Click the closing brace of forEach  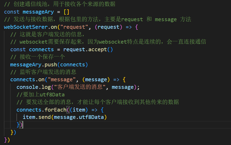(x=18, y=125)
